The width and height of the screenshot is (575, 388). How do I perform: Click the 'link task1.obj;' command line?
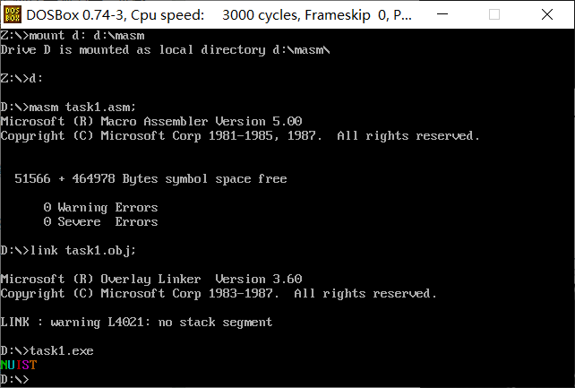point(68,251)
